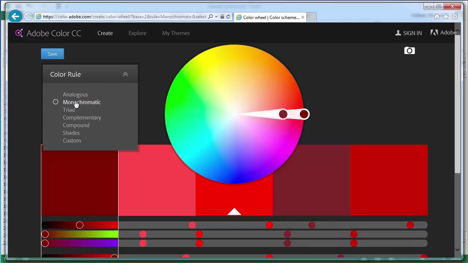Click the Adobe Color CC logo icon
This screenshot has height=263, width=468.
tap(19, 33)
